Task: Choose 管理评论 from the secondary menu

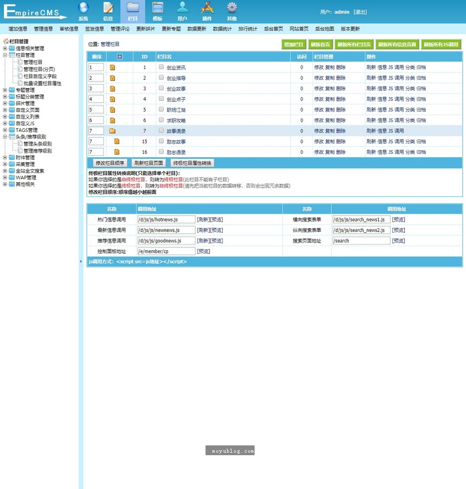Action: [x=120, y=29]
